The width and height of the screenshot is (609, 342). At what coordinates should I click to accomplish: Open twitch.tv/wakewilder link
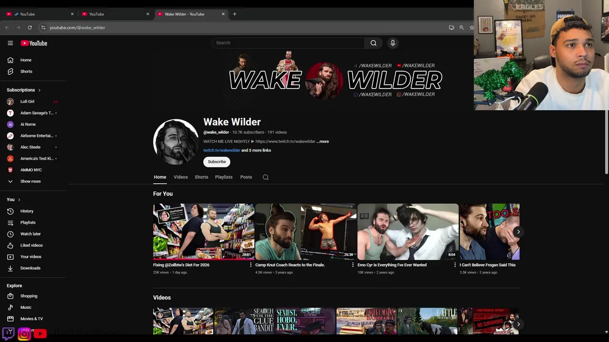click(x=222, y=150)
